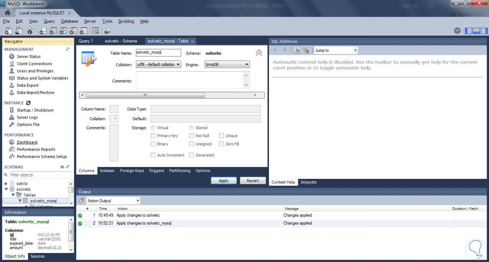Image resolution: width=489 pixels, height=262 pixels.
Task: Click the Server Status icon in Navigator
Action: pyautogui.click(x=12, y=57)
